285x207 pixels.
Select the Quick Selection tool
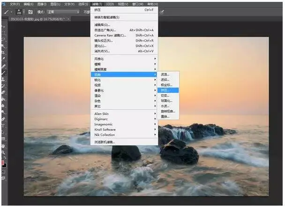click(x=3, y=46)
